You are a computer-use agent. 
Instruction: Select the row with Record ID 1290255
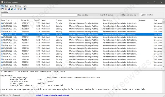(x=81, y=45)
